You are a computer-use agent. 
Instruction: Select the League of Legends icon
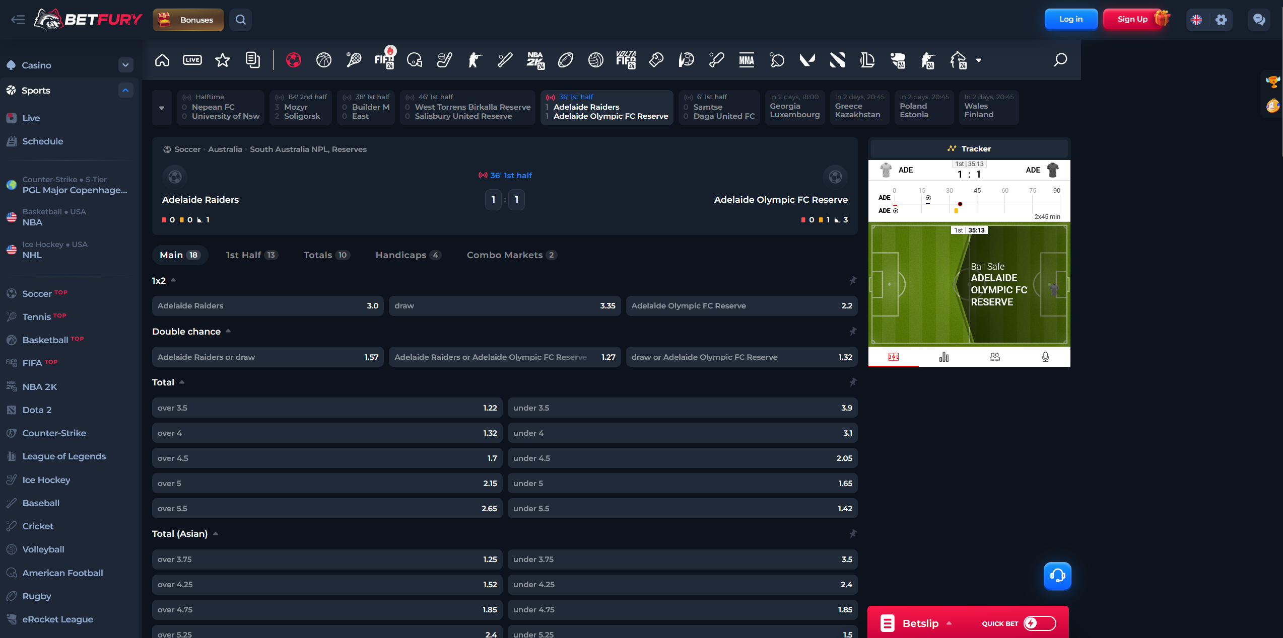(x=867, y=60)
